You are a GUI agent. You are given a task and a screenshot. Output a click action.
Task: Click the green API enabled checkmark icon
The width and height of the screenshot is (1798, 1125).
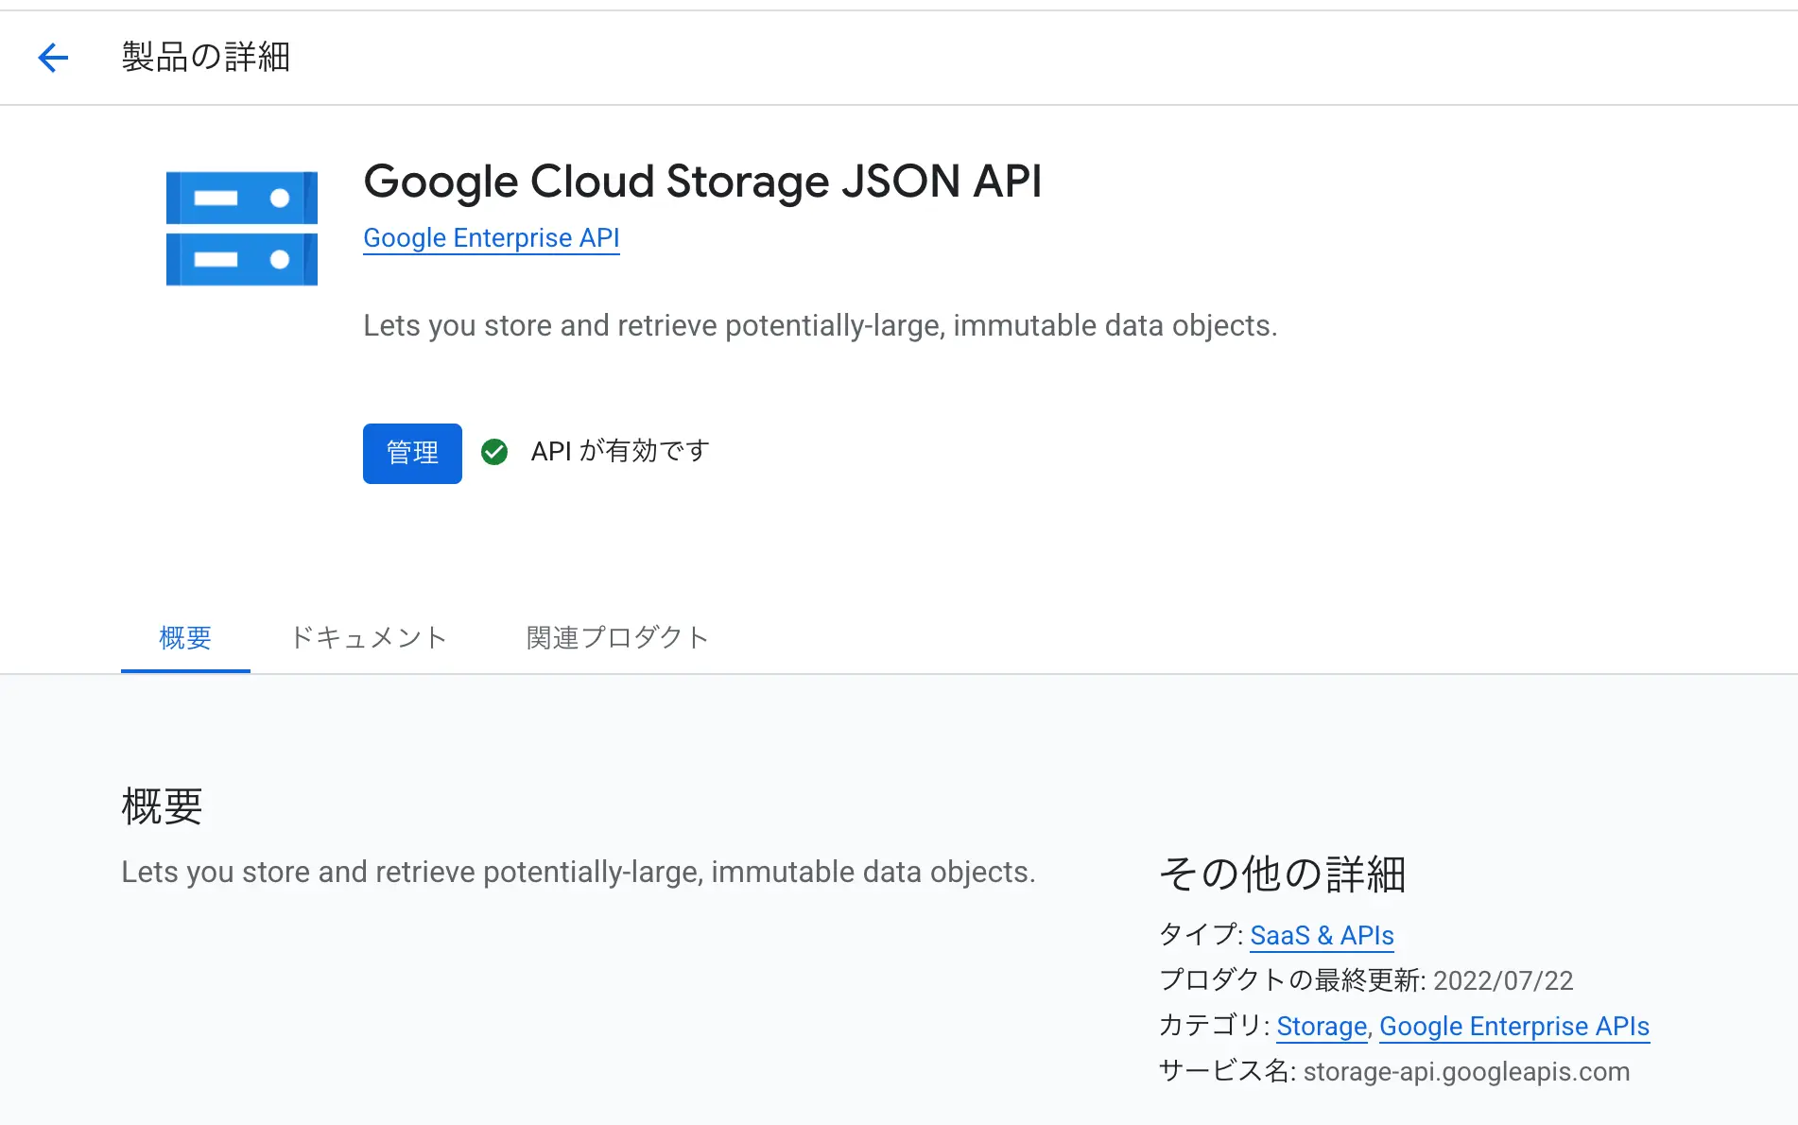click(x=494, y=453)
